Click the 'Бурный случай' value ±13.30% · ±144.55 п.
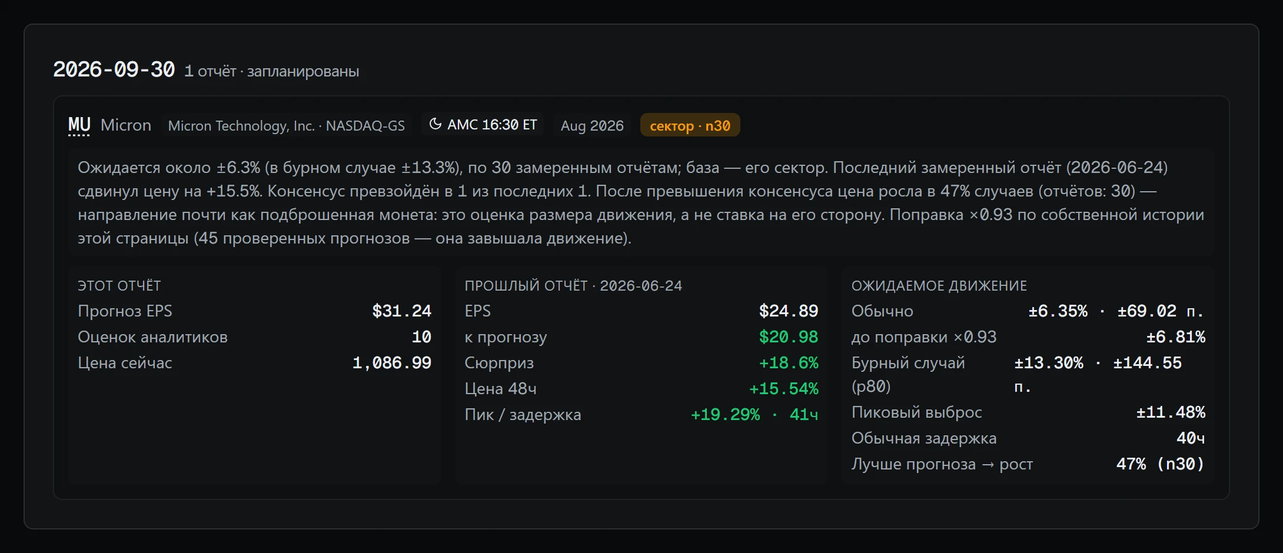The height and width of the screenshot is (553, 1283). 1098,374
